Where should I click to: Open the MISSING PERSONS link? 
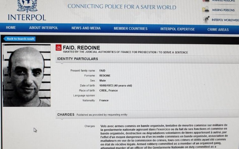[x=223, y=10]
